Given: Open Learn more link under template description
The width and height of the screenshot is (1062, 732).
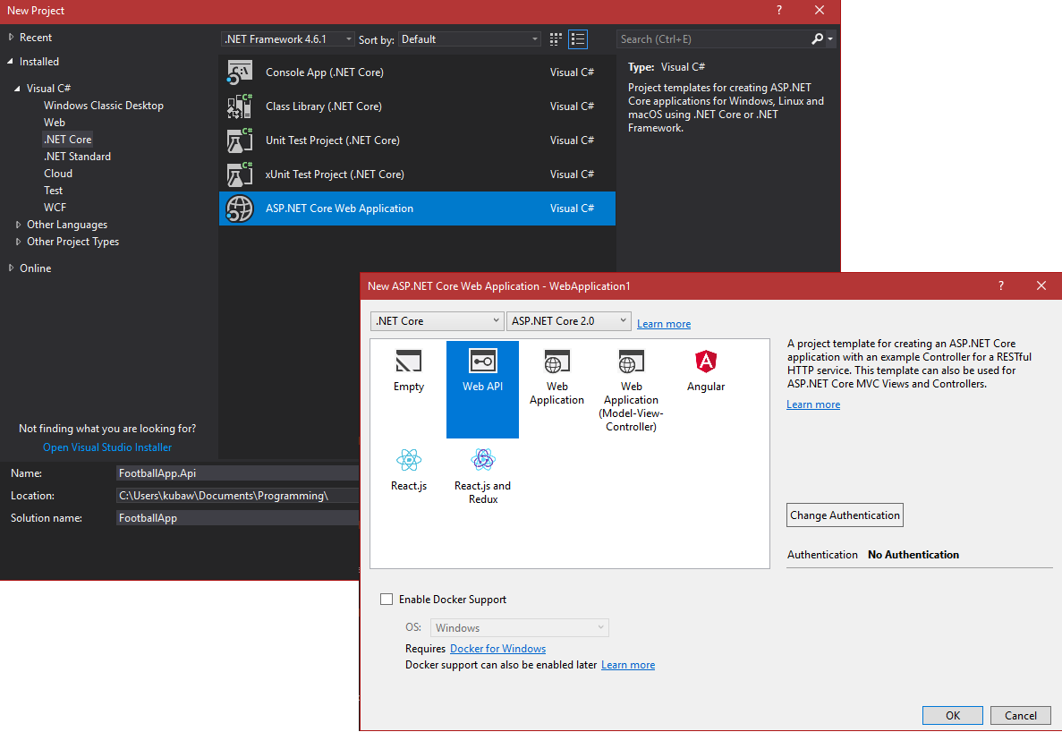Looking at the screenshot, I should (x=812, y=404).
